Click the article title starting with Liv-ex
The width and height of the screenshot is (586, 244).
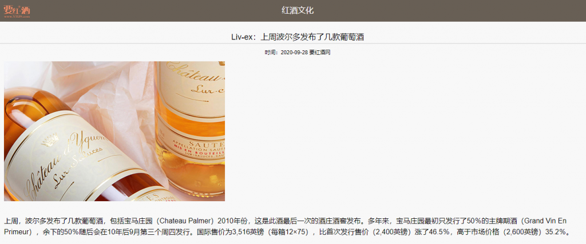pos(298,37)
